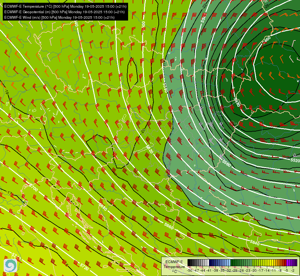
Task: Click the swirl logo icon in the corner
Action: [x=10, y=265]
